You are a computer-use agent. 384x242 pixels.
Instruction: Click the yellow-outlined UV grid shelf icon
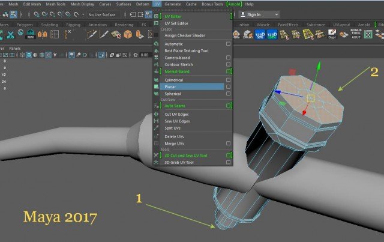(x=308, y=34)
